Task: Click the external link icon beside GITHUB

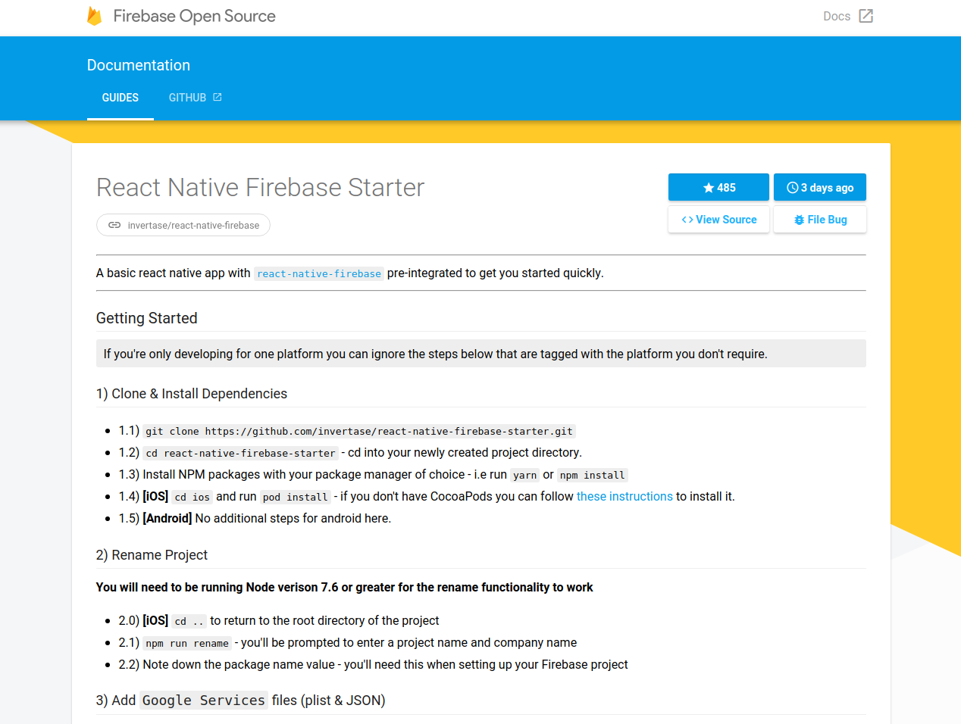Action: coord(217,97)
